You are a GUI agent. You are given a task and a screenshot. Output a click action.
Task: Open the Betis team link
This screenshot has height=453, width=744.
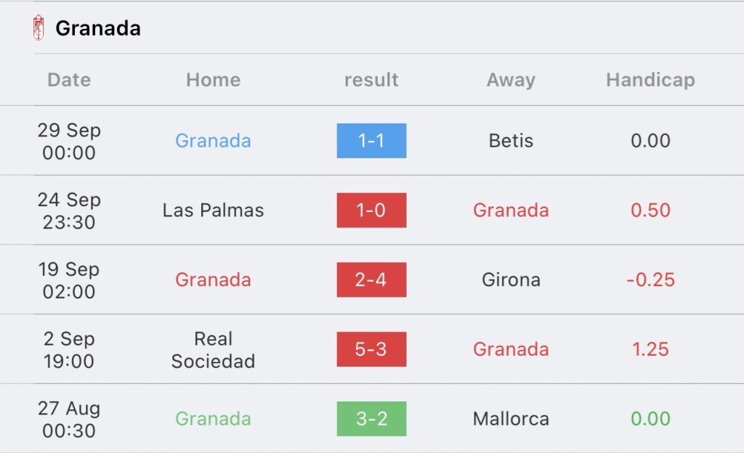(x=511, y=141)
